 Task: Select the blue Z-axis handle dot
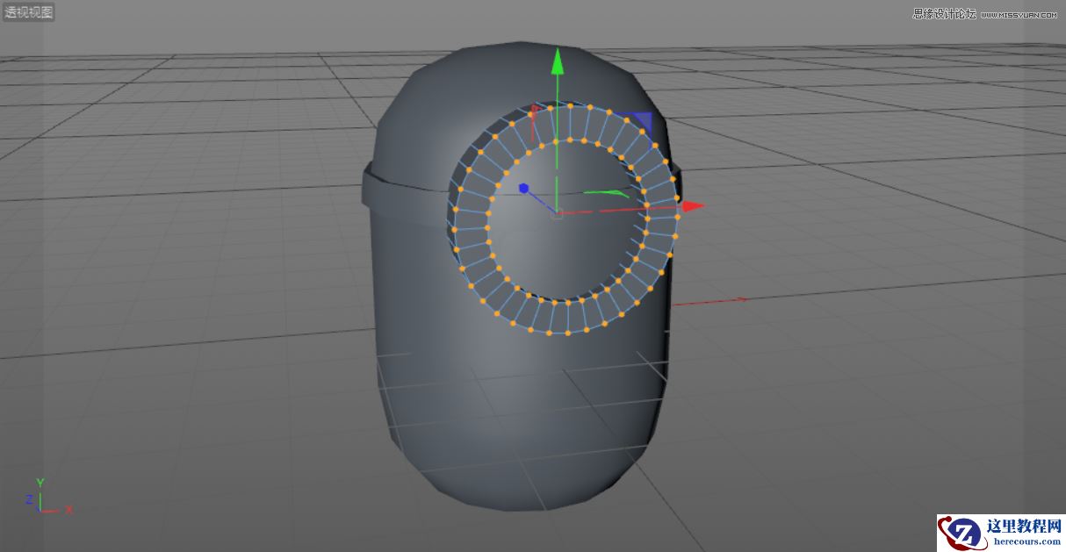[x=524, y=186]
